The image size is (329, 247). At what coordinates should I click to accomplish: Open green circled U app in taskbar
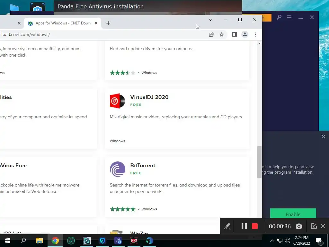[71, 241]
